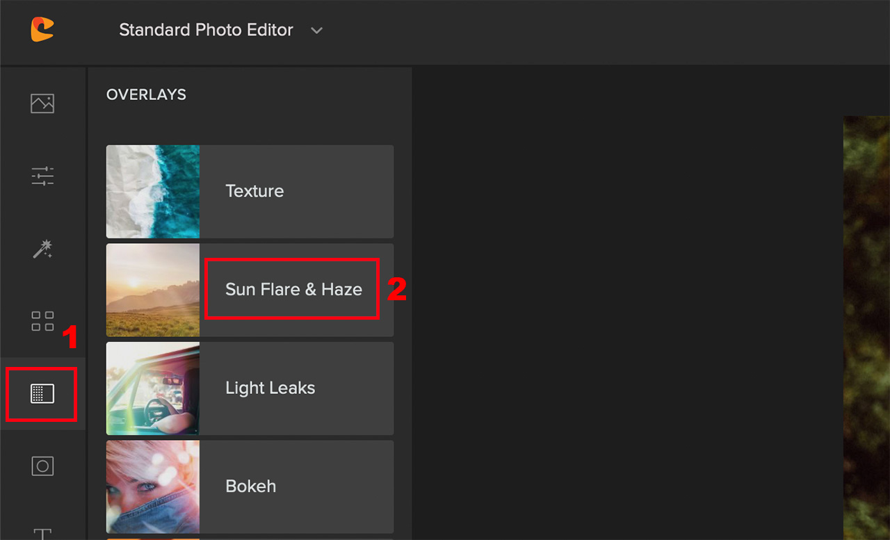The width and height of the screenshot is (890, 540).
Task: Open the Standard Photo Editor dropdown
Action: coord(206,30)
